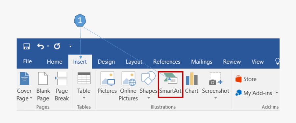Insert a Blank Page

tap(43, 87)
